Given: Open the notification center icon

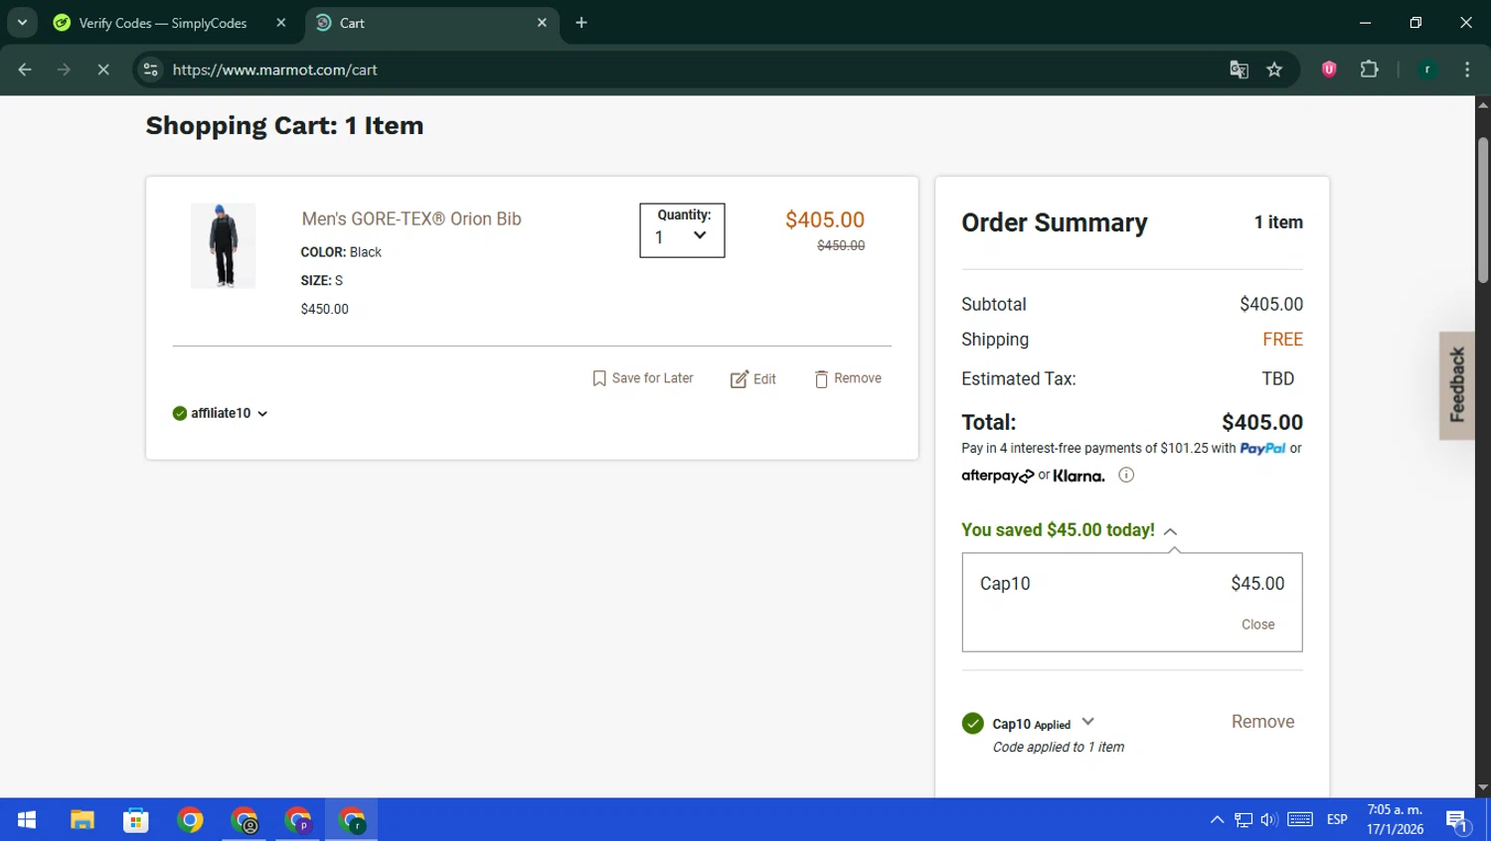Looking at the screenshot, I should pyautogui.click(x=1457, y=820).
